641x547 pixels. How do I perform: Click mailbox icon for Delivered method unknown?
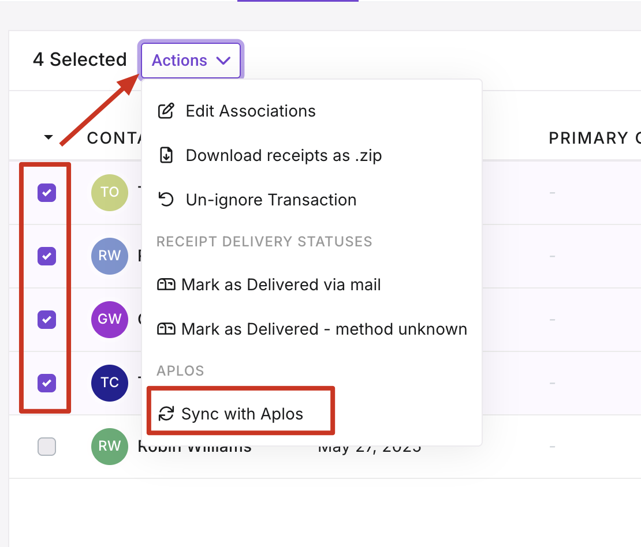[166, 329]
